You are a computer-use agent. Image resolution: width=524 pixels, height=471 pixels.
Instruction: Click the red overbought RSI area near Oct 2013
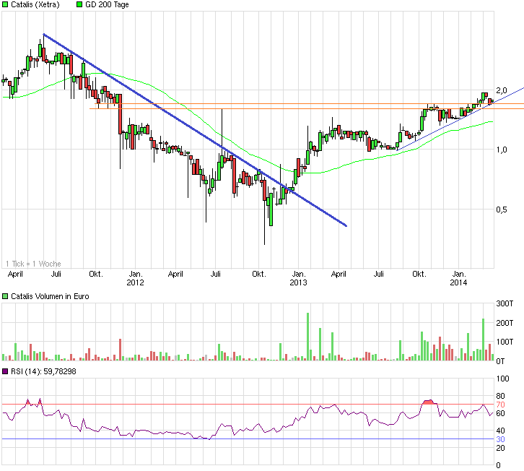coord(429,402)
